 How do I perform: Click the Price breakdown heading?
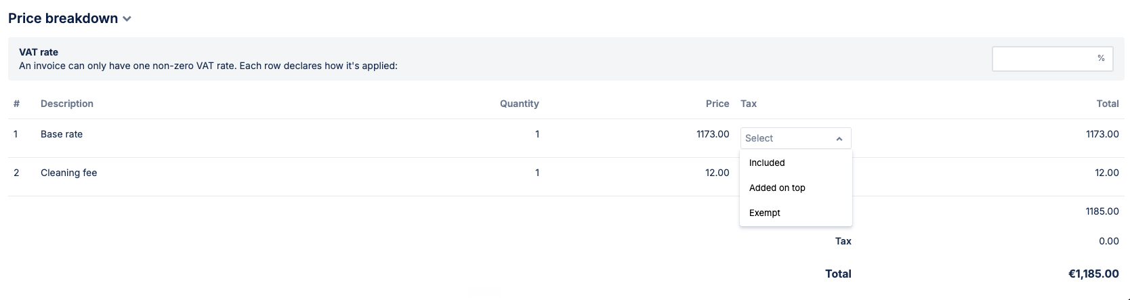click(x=63, y=18)
